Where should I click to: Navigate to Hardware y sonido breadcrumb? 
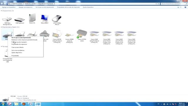pyautogui.click(x=30, y=4)
